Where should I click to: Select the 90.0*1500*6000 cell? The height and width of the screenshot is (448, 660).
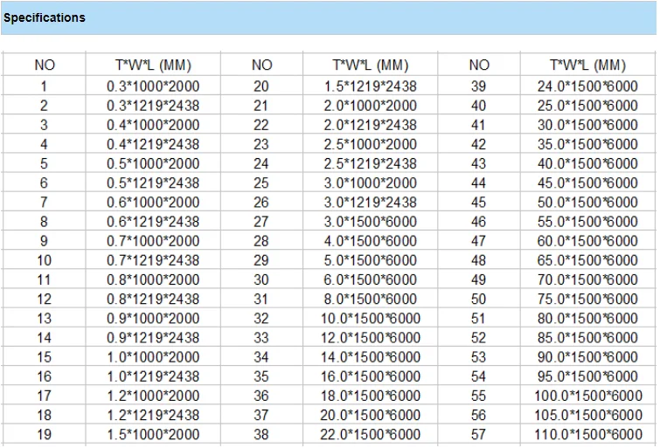[587, 357]
